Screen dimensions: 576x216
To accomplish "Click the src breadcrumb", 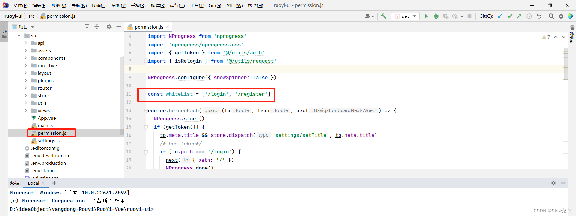I will tap(31, 16).
